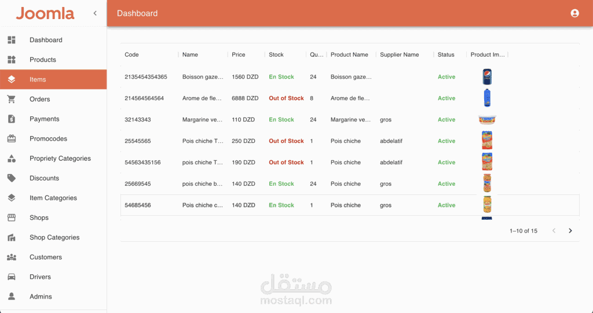This screenshot has width=593, height=313.
Task: Click the blue bottle product image
Action: [x=487, y=98]
